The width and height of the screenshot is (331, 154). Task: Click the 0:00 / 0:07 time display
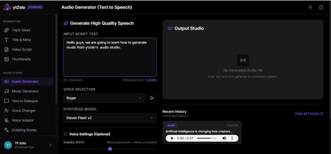point(185,139)
